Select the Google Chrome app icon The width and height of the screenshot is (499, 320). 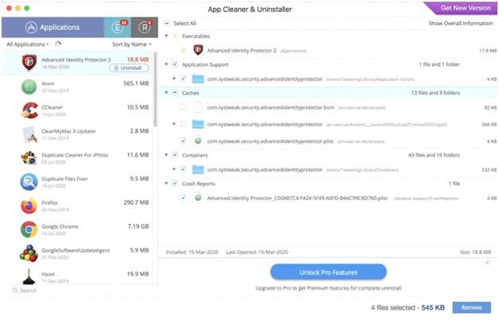tap(29, 229)
